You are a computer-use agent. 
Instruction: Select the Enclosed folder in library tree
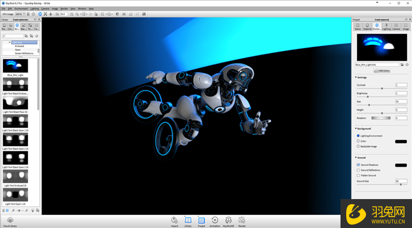click(x=19, y=46)
